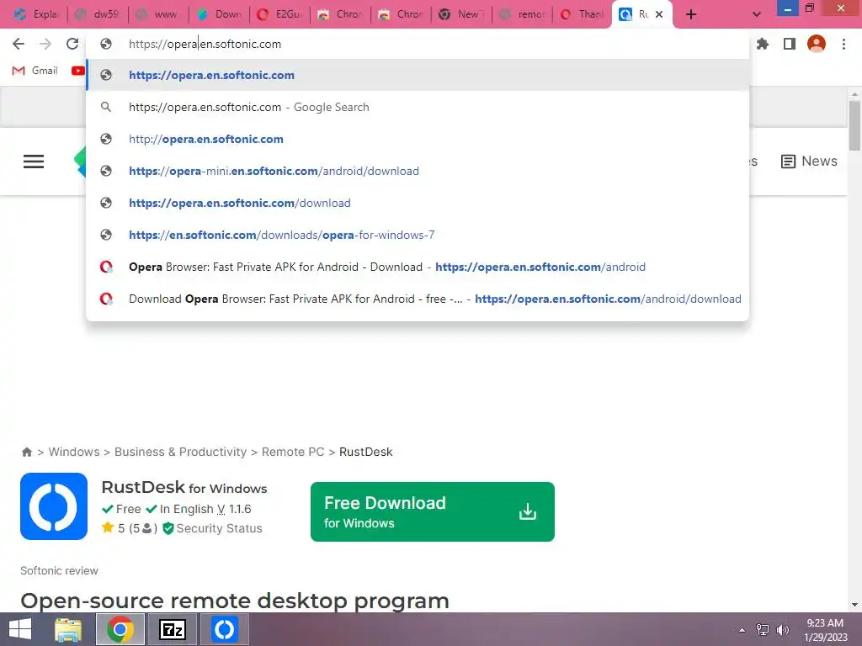Select the Google Search suggestion row

418,107
